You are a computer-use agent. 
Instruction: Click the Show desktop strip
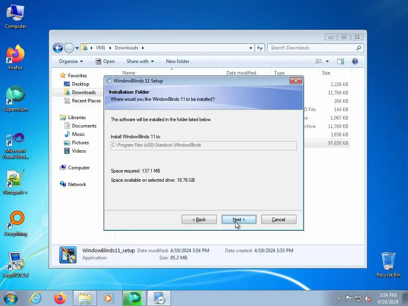(x=405, y=298)
